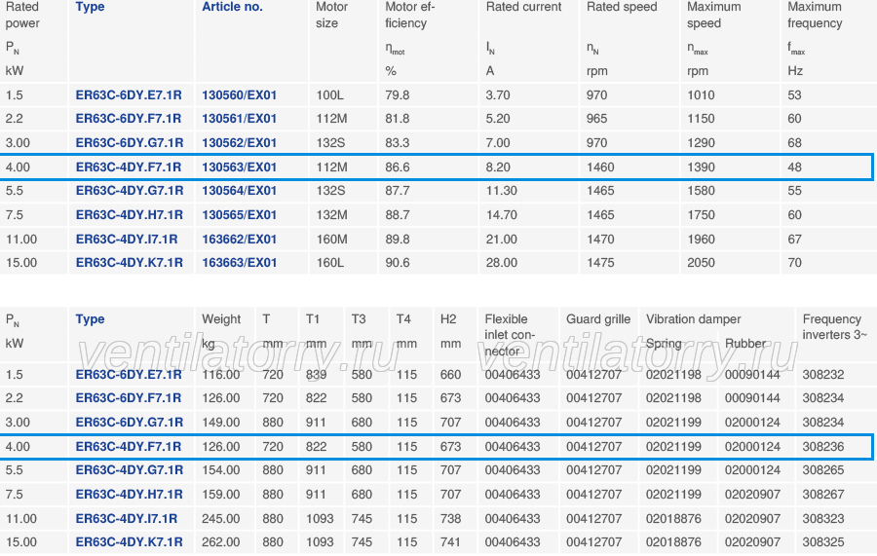Open ER63C-4DY.F7.1R in bottom table
Image resolution: width=877 pixels, height=556 pixels.
pyautogui.click(x=129, y=447)
